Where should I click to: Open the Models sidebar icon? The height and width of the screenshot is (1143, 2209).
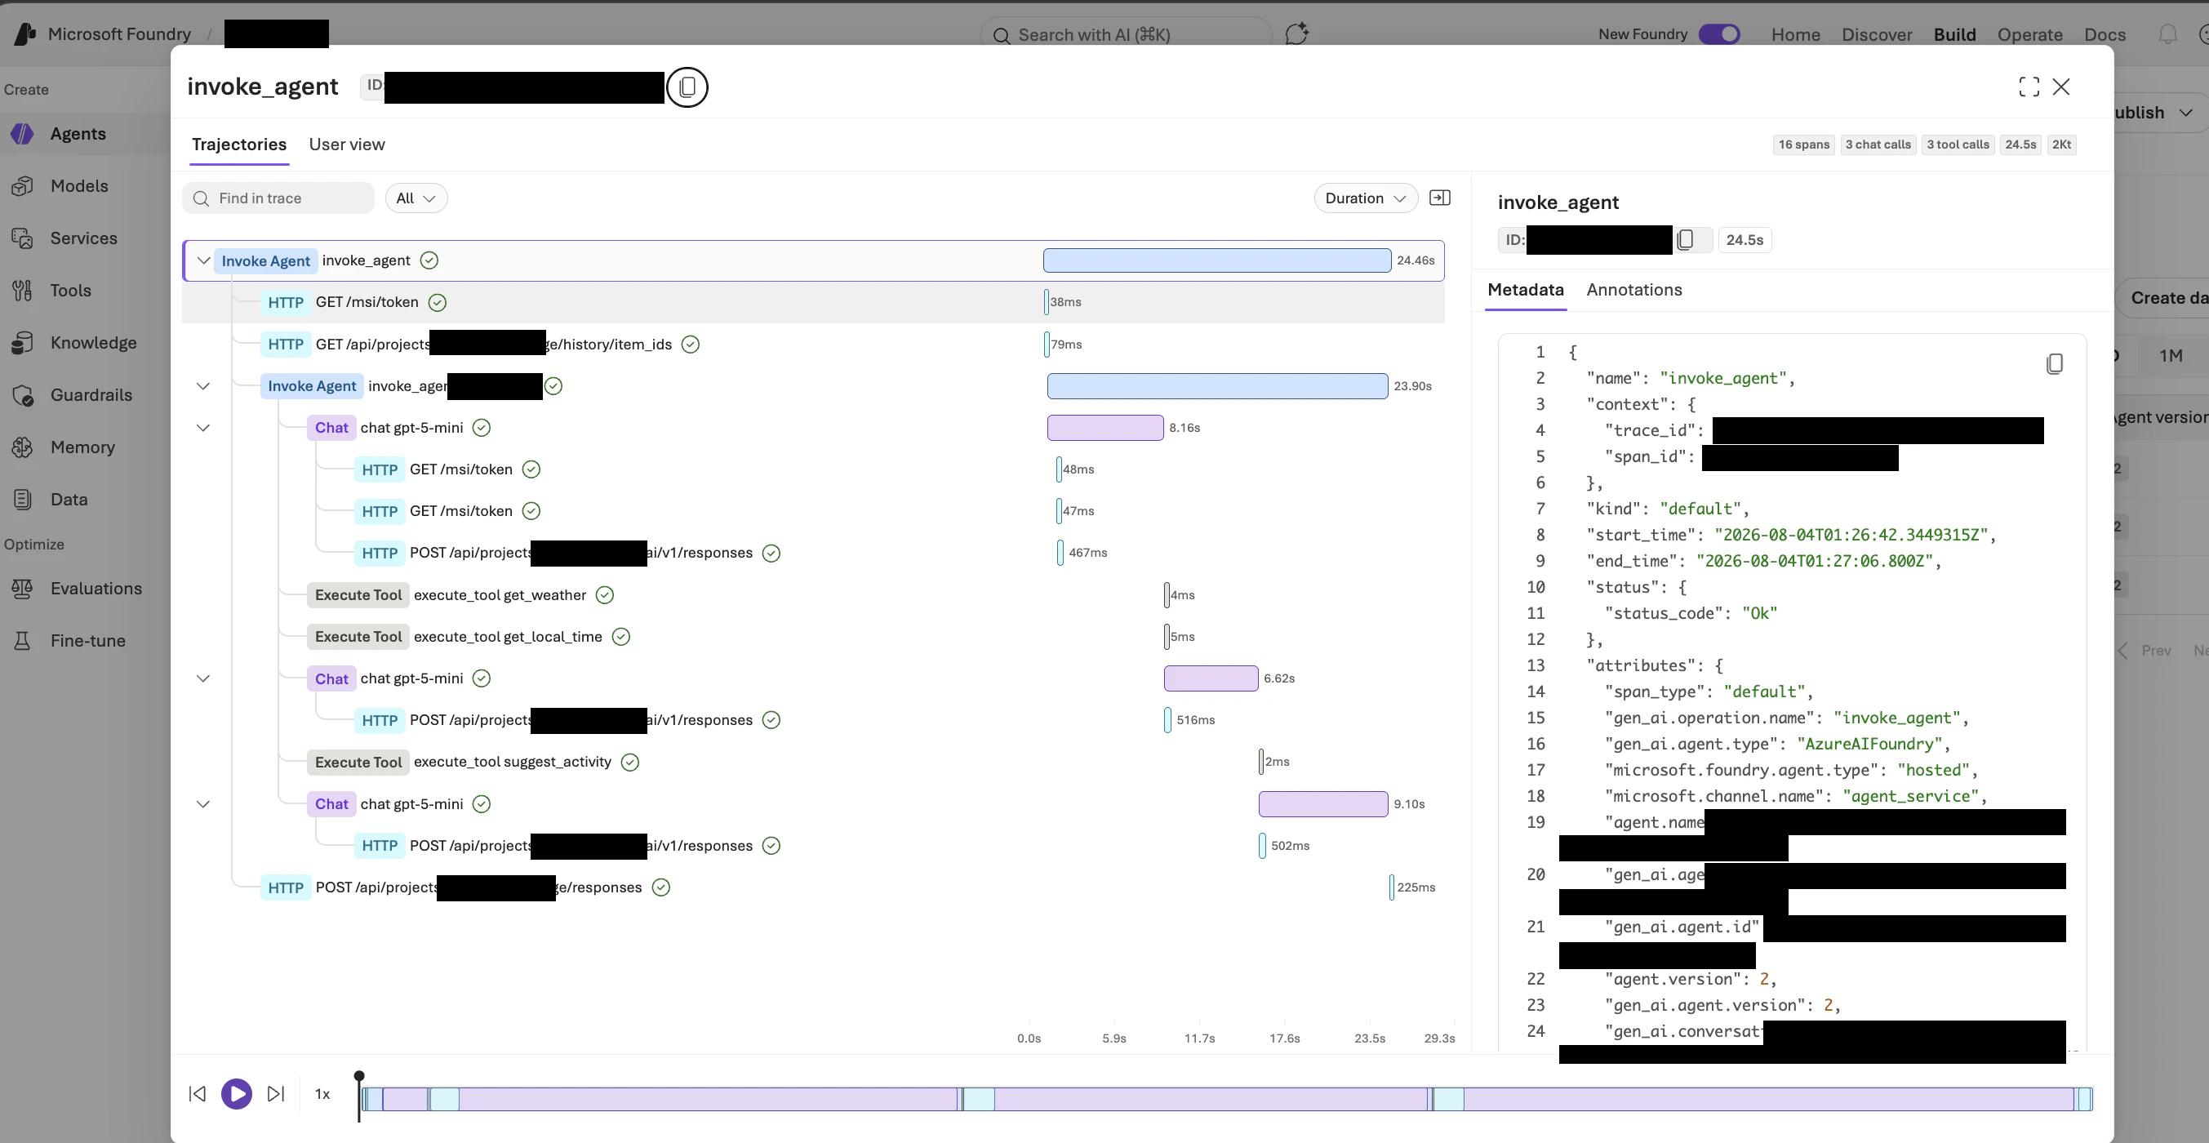(22, 186)
